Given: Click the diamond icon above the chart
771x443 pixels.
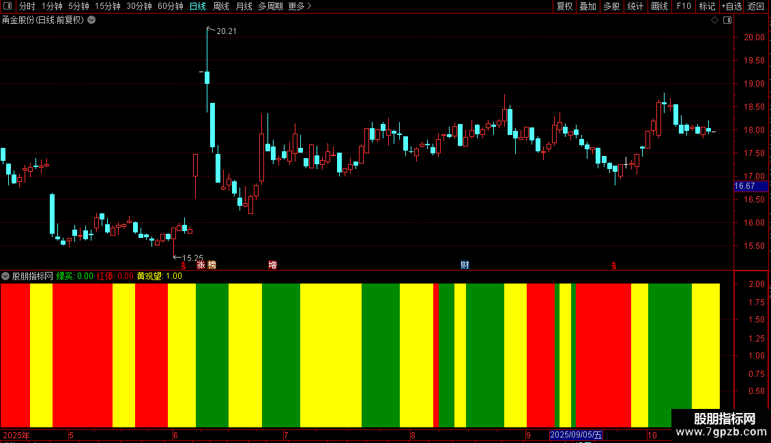Looking at the screenshot, I should pos(715,20).
